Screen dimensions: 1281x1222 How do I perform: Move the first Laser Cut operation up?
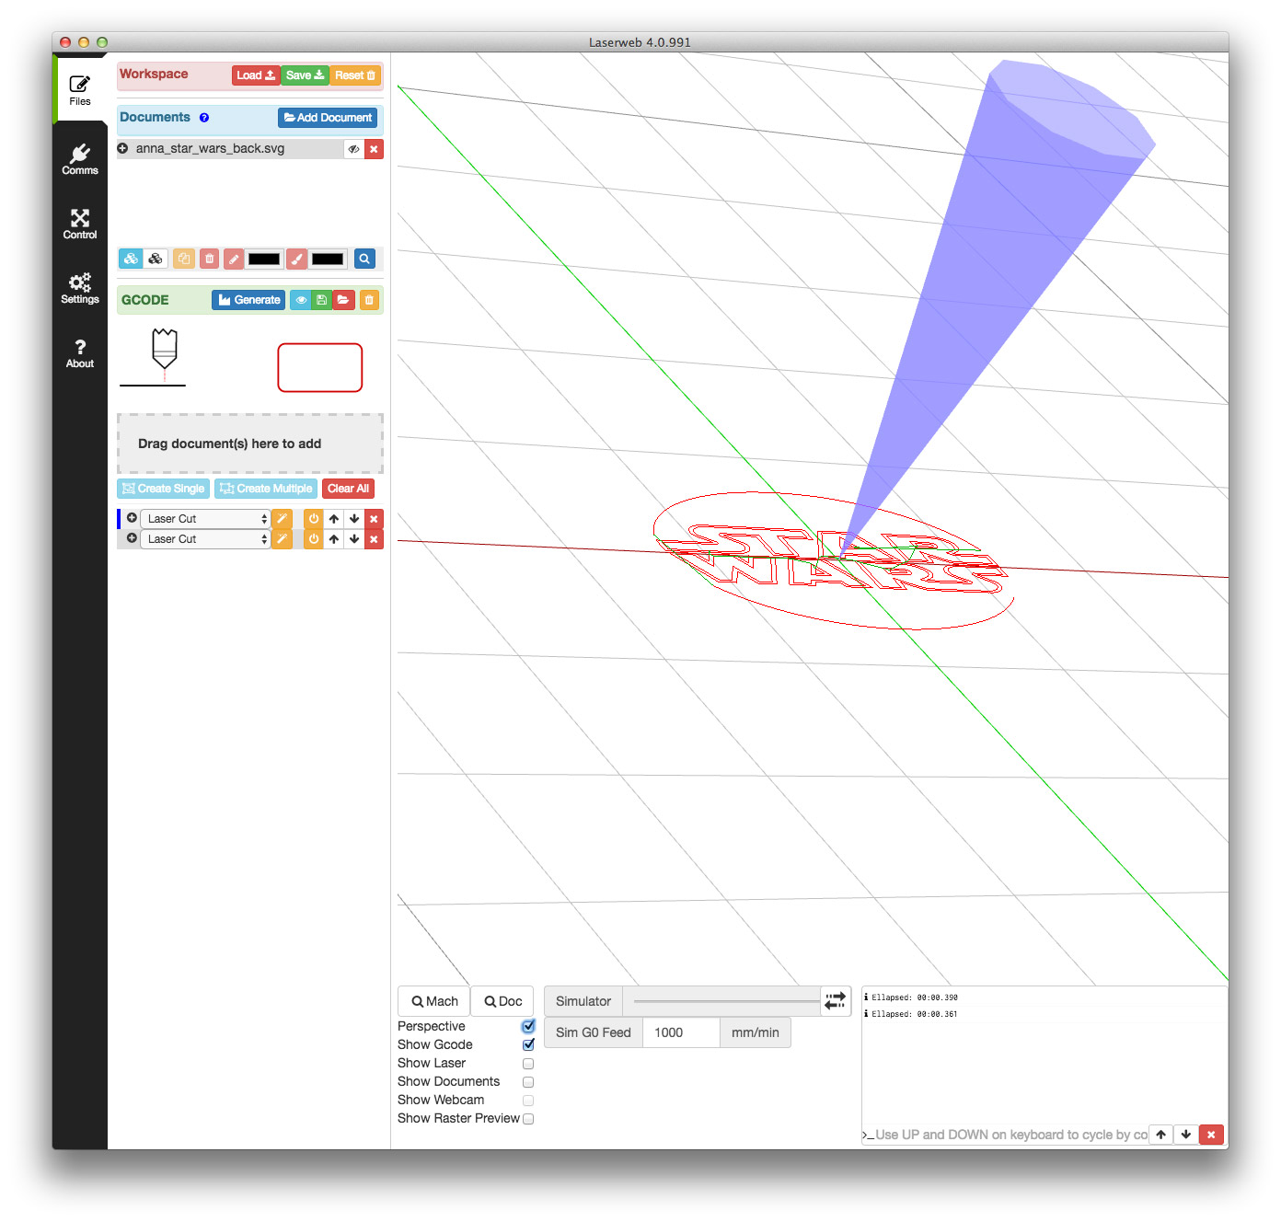[x=334, y=519]
